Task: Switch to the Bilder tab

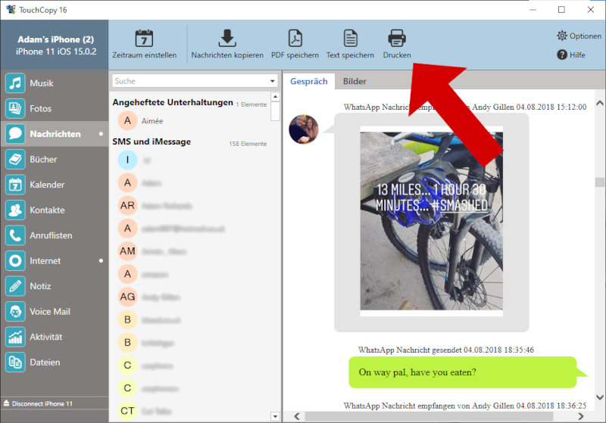Action: pos(355,82)
